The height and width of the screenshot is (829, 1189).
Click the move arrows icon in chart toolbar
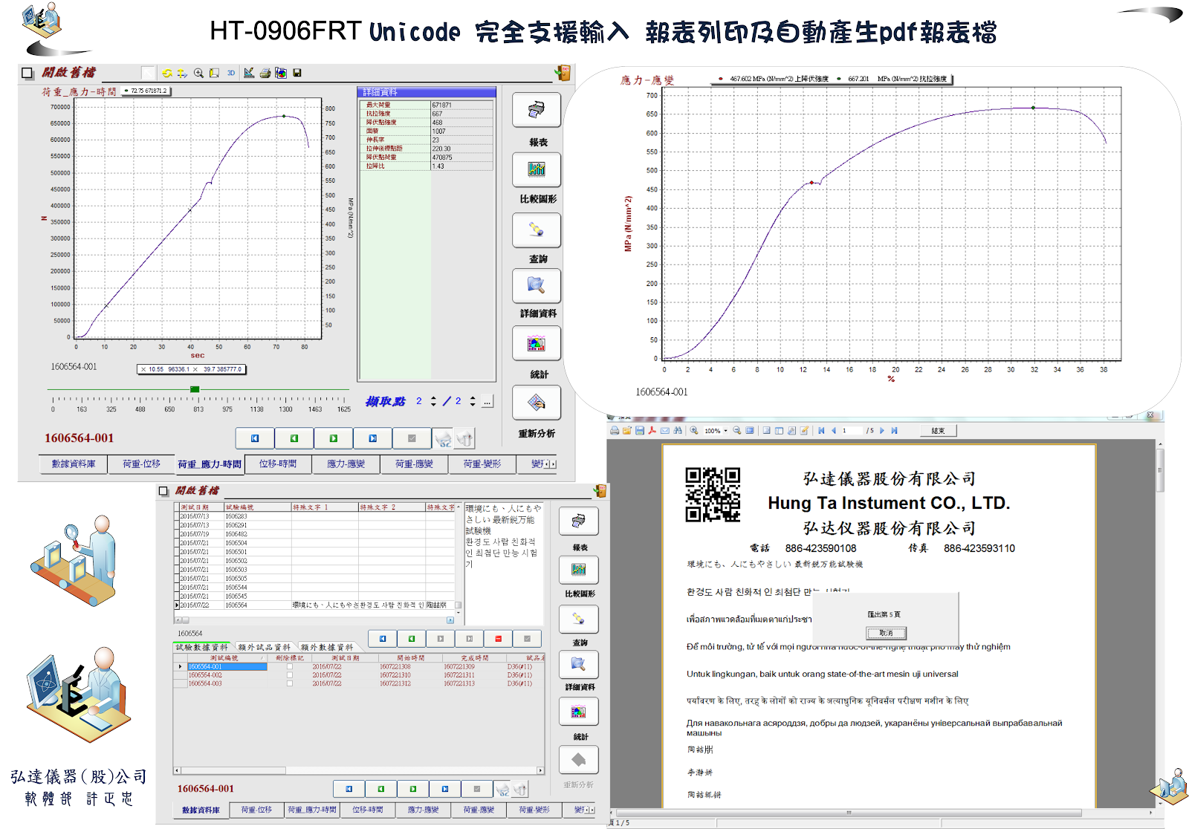181,73
